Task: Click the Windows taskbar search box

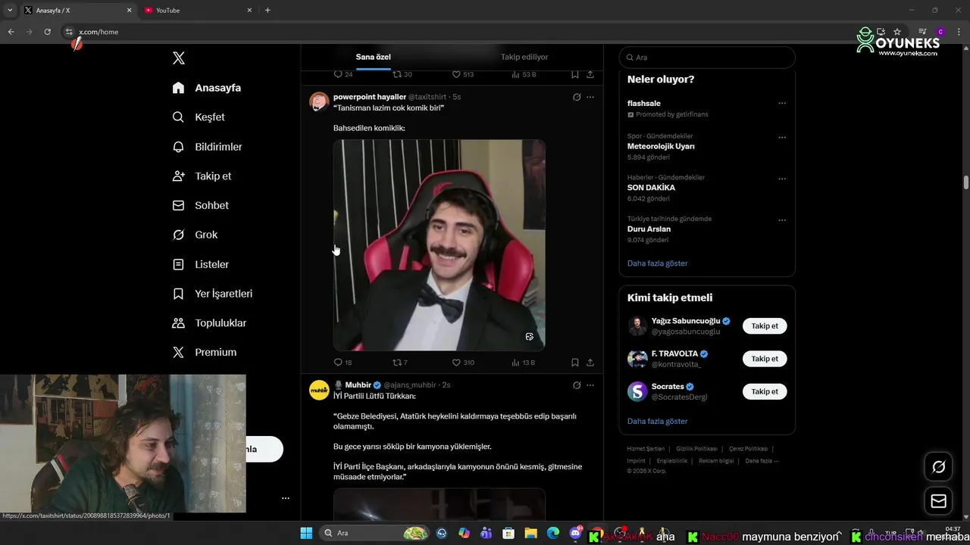Action: 375,533
